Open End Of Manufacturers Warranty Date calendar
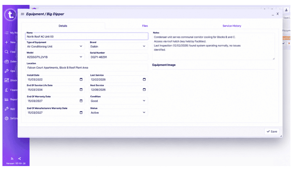The image size is (293, 181). [81, 112]
